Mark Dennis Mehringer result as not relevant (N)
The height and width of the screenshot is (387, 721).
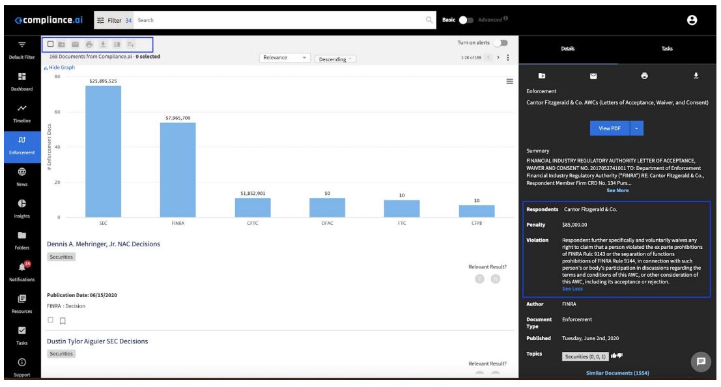pos(495,279)
